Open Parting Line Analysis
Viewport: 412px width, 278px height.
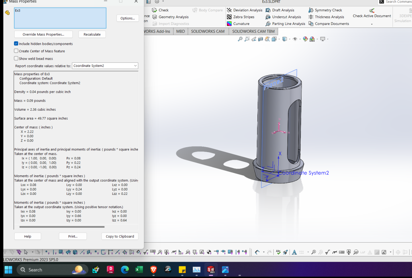coord(285,24)
